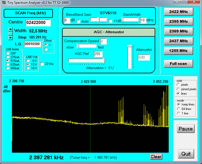The width and height of the screenshot is (202, 164).
Task: Click the SCAN Freq (kHz) header
Action: click(x=28, y=13)
